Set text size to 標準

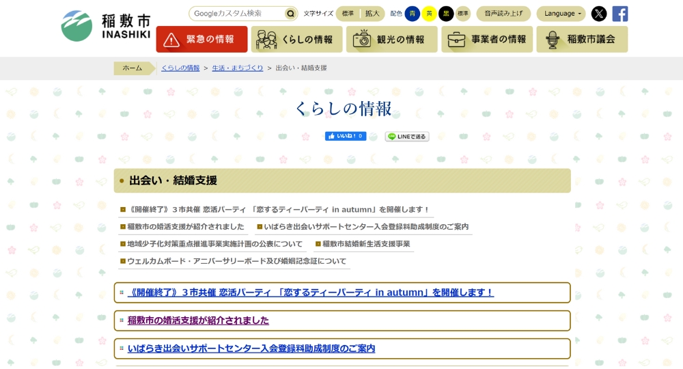pos(348,14)
